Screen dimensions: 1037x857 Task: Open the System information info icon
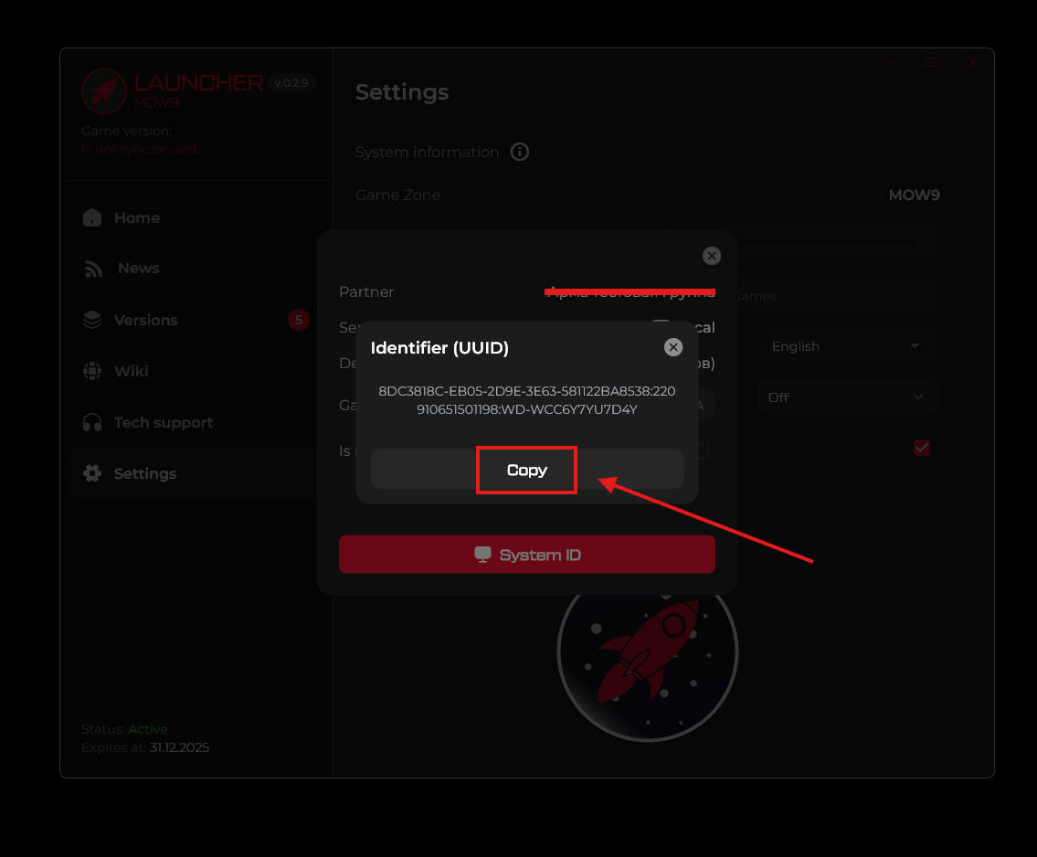tap(520, 152)
